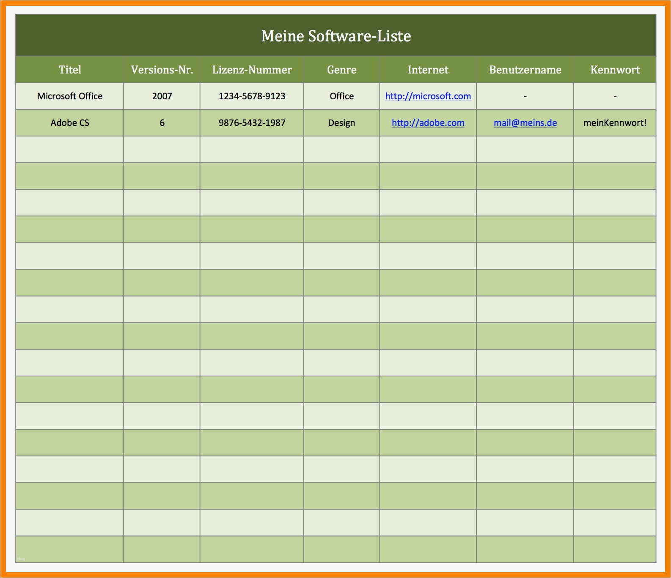This screenshot has width=671, height=578.
Task: Select the 'Genre' column header
Action: click(x=341, y=69)
